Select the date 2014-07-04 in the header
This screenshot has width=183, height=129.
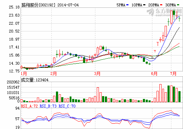[68, 5]
